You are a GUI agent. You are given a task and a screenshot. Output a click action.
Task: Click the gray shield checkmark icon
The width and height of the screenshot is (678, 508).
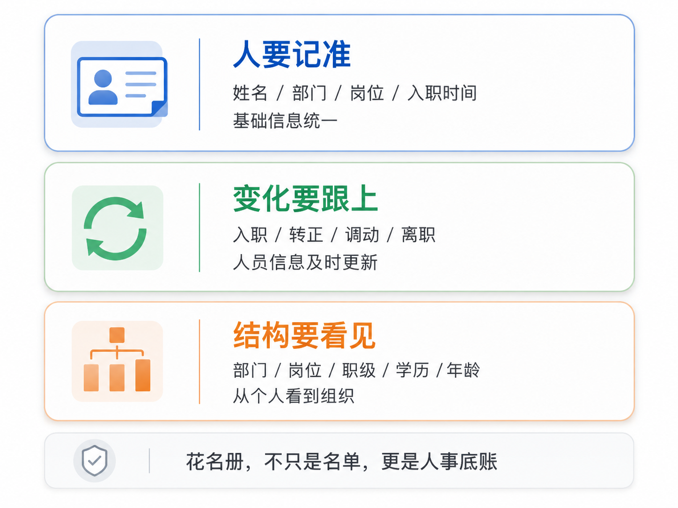coord(95,461)
